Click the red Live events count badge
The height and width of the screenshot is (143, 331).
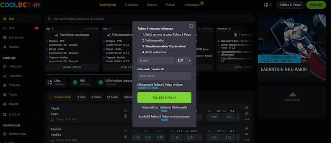click(x=37, y=28)
